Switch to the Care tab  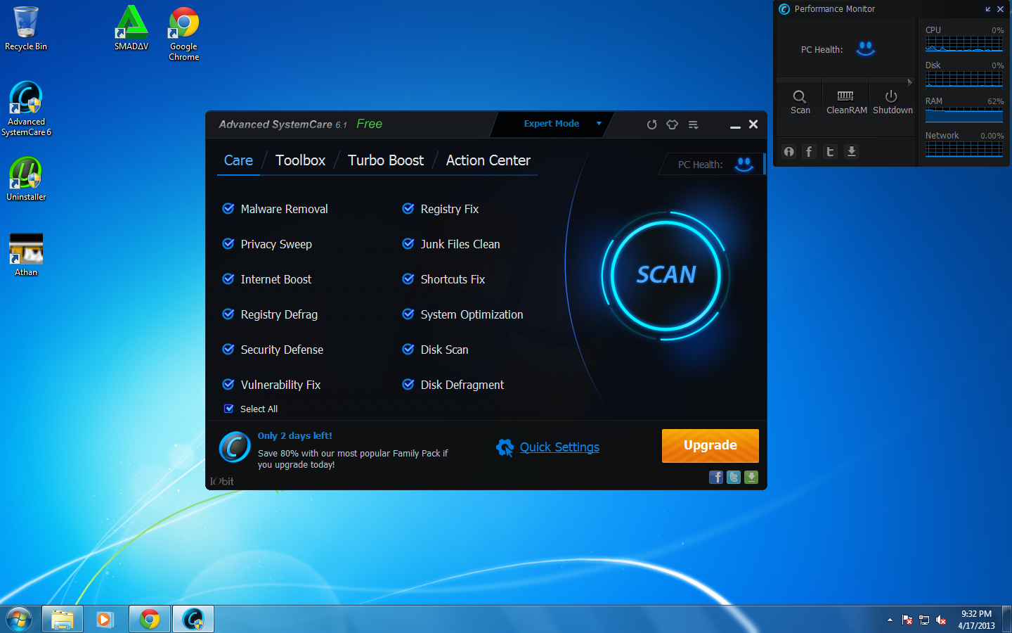(238, 160)
